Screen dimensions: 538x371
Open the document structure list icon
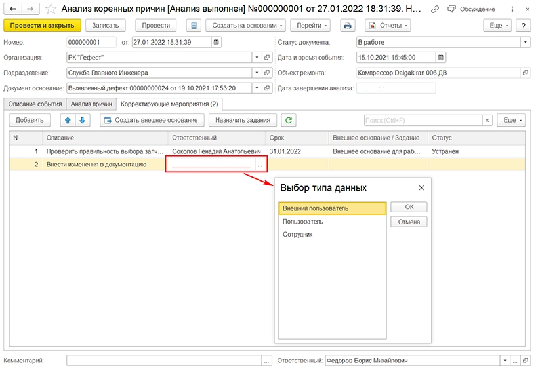(x=193, y=26)
